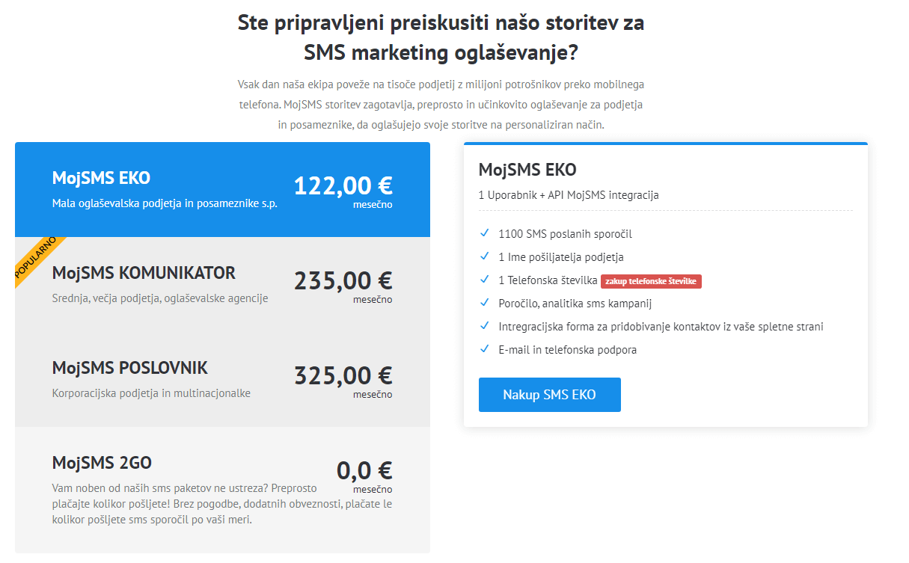This screenshot has width=909, height=563.
Task: Click the 1 Uporabnik + API MojSMS integracija subtitle
Action: 569,195
